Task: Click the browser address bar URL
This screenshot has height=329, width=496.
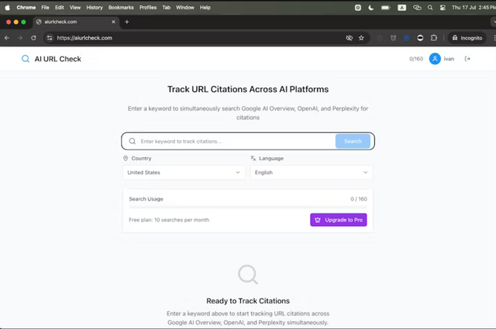Action: (x=84, y=38)
